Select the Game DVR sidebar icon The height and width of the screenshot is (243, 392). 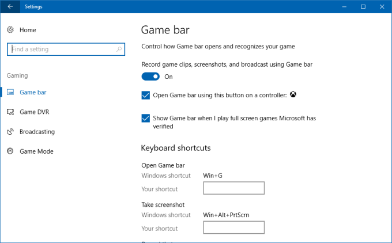click(10, 112)
